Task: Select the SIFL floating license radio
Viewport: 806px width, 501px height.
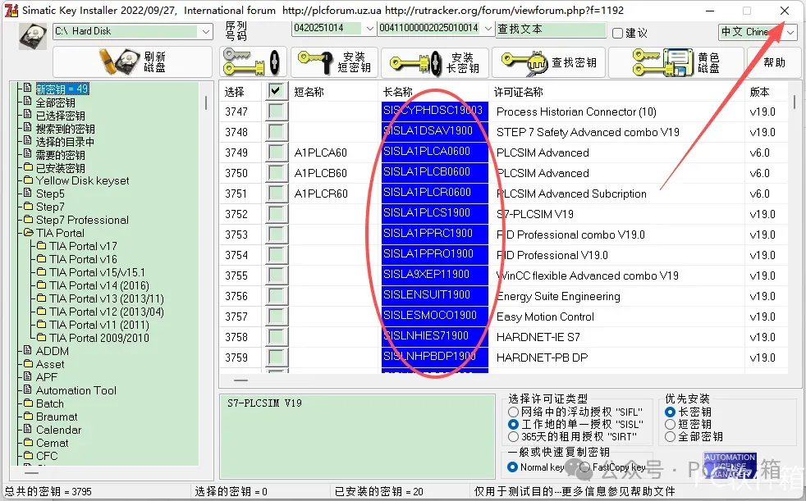Action: click(513, 412)
